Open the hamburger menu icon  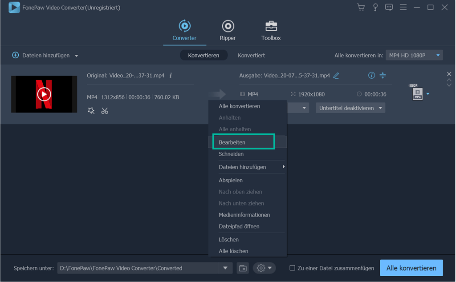(403, 7)
